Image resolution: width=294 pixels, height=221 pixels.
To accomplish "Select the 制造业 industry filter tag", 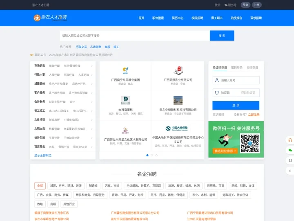I will [x=93, y=186].
